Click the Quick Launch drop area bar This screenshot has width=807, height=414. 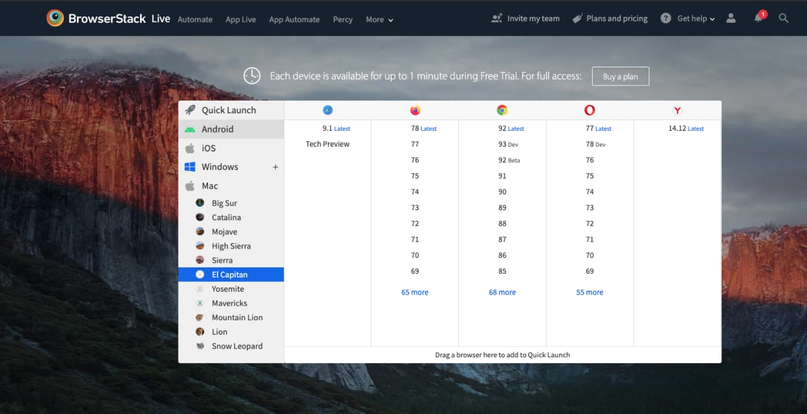[502, 355]
